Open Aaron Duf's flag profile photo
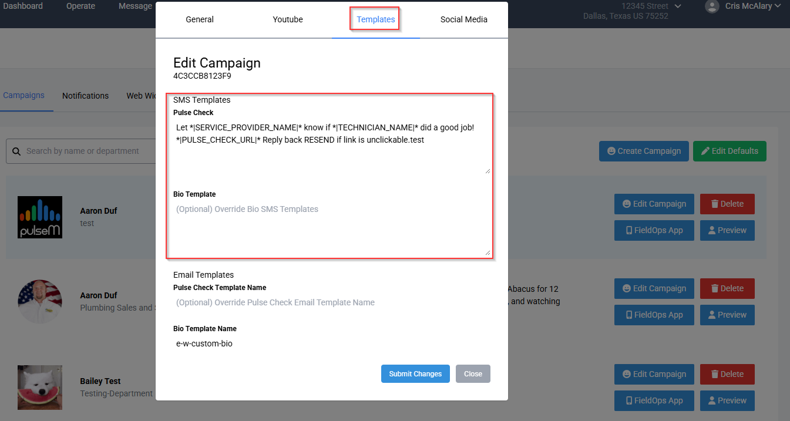Image resolution: width=790 pixels, height=421 pixels. [x=40, y=301]
